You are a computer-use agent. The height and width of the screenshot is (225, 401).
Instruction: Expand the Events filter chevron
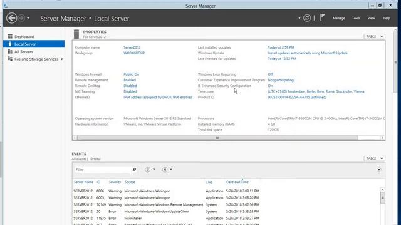point(378,169)
